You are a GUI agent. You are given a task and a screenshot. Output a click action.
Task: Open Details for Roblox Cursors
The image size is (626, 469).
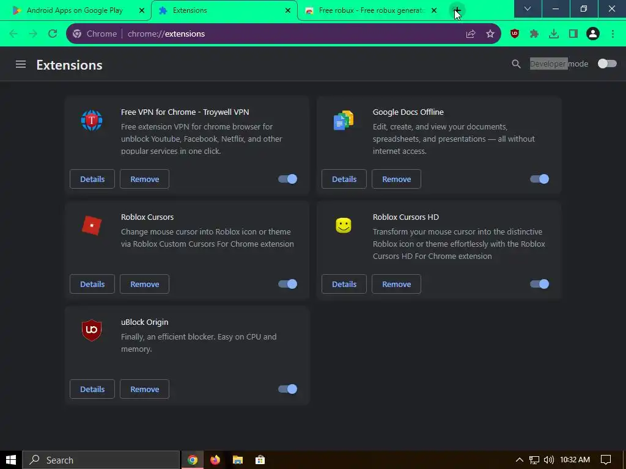(92, 284)
